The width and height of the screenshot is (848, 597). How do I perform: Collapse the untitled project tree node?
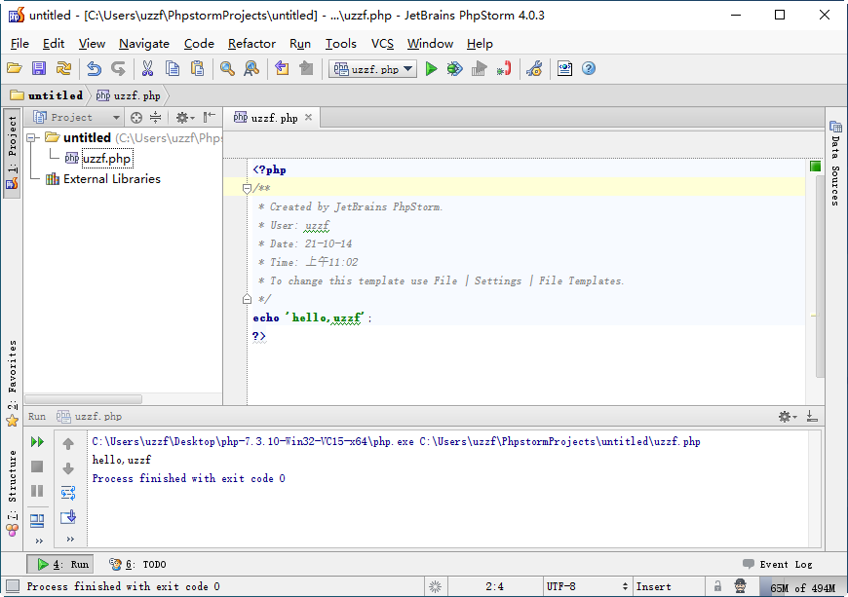(x=32, y=137)
